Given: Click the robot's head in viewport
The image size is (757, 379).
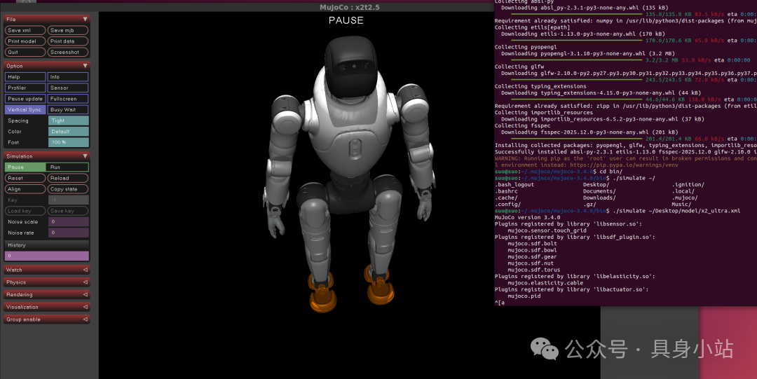Looking at the screenshot, I should [350, 66].
